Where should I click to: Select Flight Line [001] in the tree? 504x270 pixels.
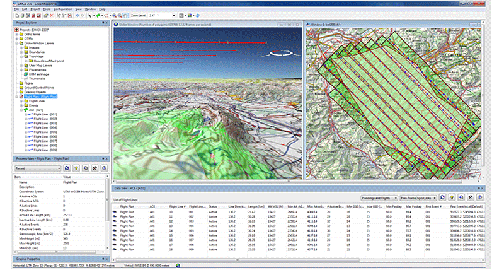click(x=47, y=114)
